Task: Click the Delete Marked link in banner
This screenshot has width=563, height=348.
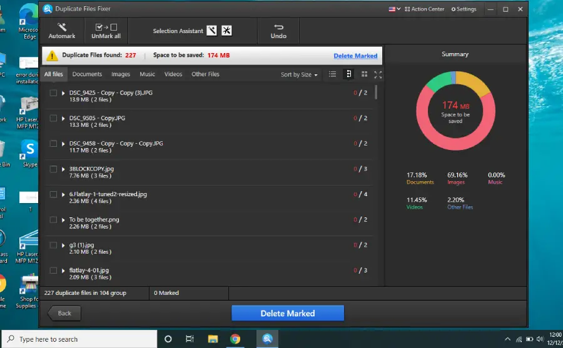Action: [x=355, y=56]
